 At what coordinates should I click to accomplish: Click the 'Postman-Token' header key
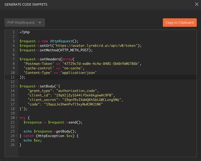(39, 64)
